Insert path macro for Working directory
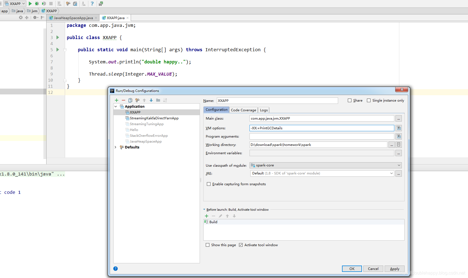 tap(399, 145)
